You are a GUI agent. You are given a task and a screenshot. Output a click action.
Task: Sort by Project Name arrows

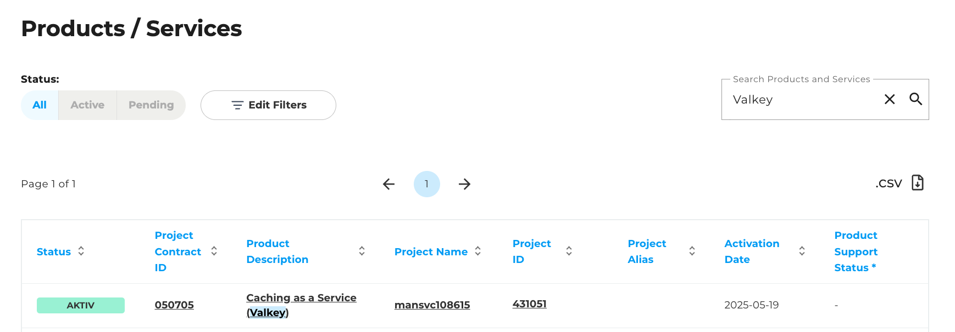tap(478, 251)
